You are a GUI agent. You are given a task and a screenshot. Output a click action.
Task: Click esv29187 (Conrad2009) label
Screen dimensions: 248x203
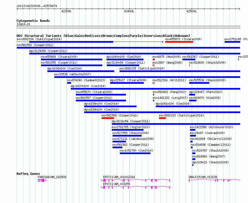[207, 133]
